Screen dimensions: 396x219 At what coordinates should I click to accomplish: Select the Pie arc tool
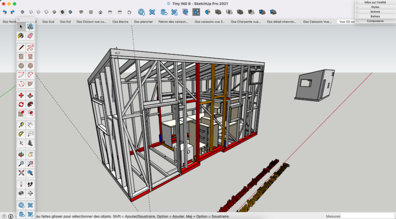(30, 84)
